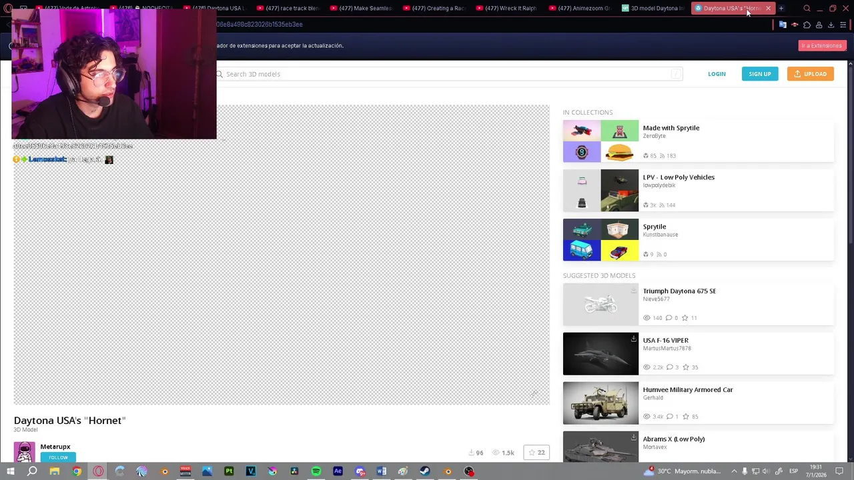
Task: Open the downloads icon in toolbar
Action: point(831,25)
